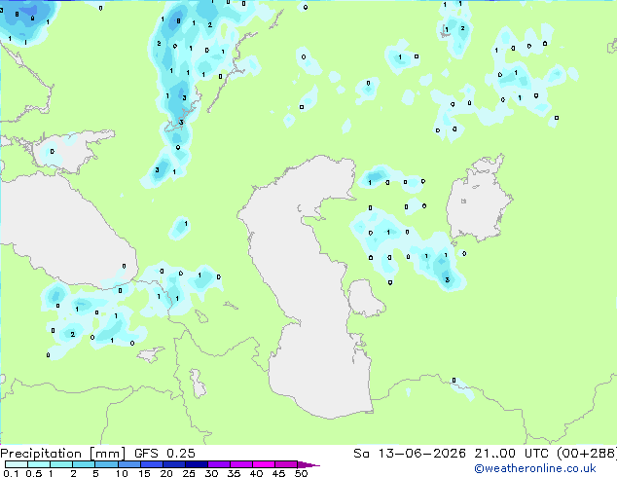Click the purple arrow for over 50 mm
Viewport: 617px width, 477px height.
tap(308, 464)
